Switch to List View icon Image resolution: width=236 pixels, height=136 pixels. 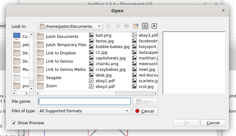click(145, 26)
